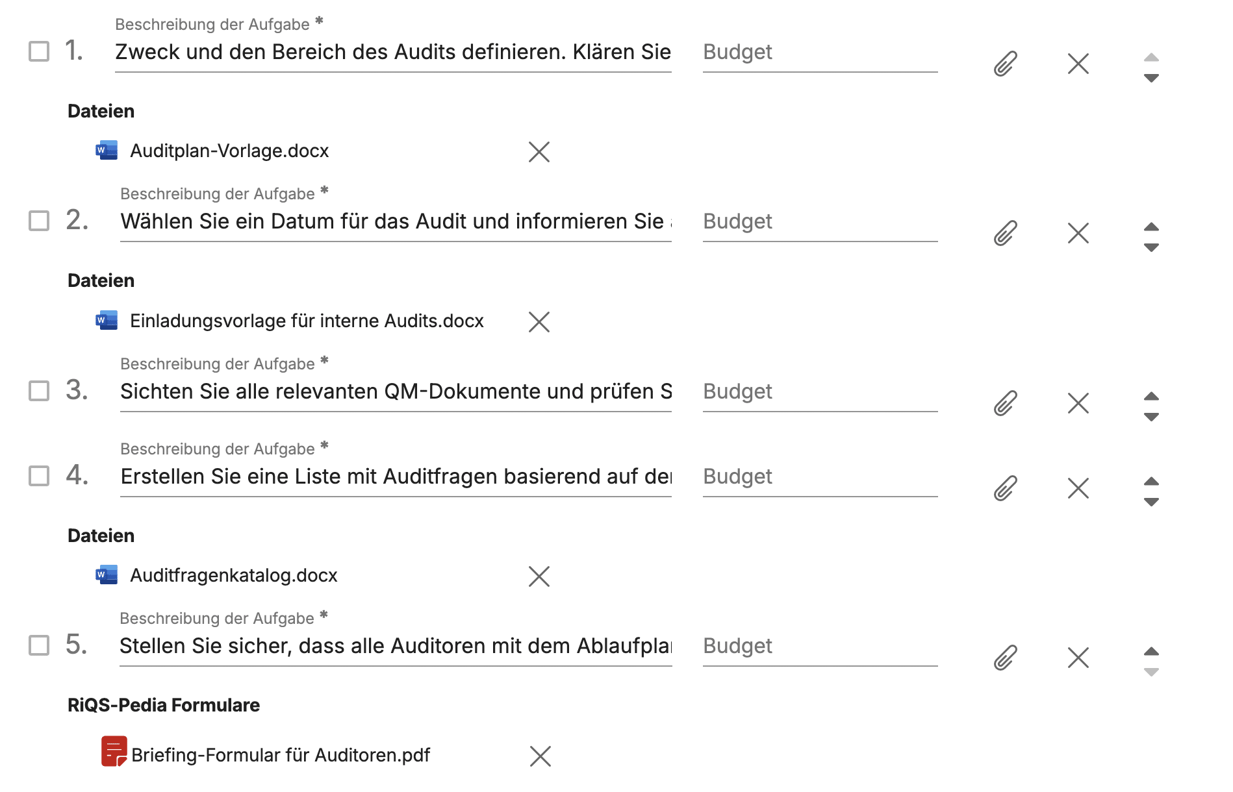Remove Einladungsvorlage für interne Audits.docx file

click(539, 321)
